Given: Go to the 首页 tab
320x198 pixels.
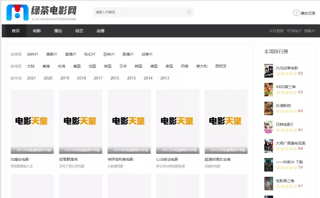Looking at the screenshot, I should (16, 31).
